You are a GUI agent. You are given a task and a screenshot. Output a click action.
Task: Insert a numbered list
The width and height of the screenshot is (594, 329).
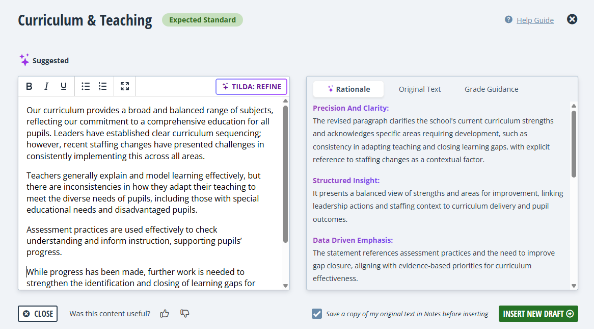(102, 86)
